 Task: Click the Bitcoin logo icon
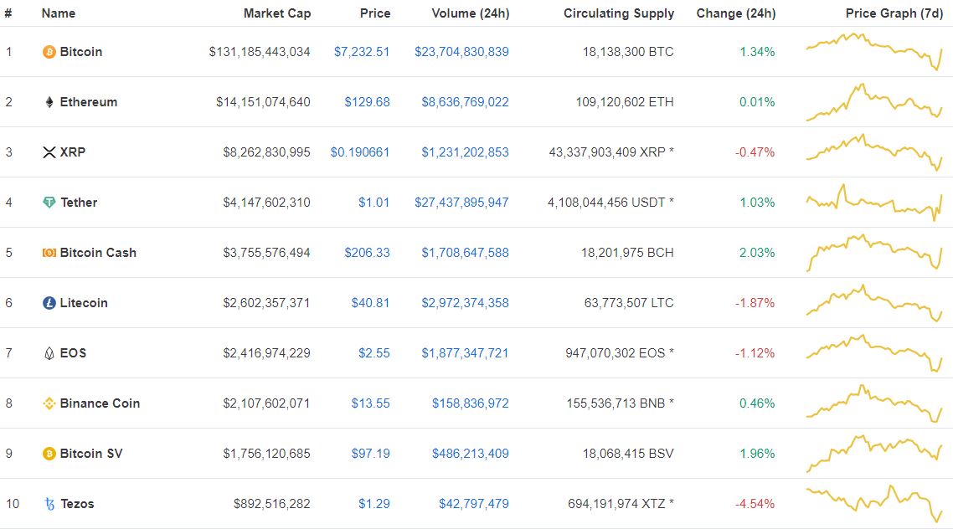[x=49, y=52]
